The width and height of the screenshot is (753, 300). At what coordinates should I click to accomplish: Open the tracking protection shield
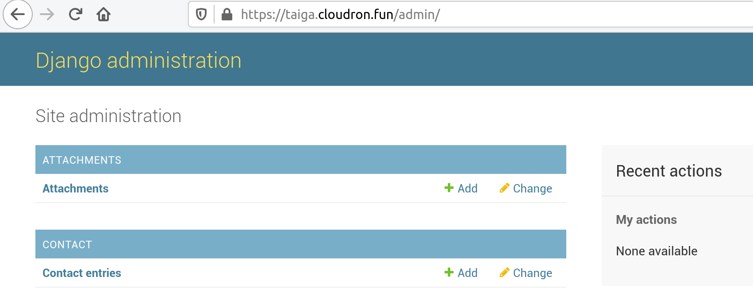[x=201, y=15]
